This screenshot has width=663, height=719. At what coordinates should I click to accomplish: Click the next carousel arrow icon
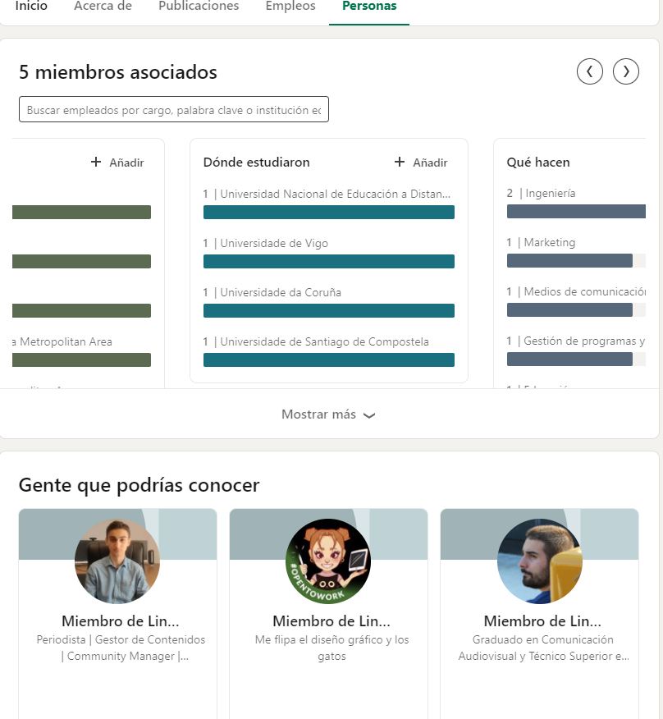[626, 71]
